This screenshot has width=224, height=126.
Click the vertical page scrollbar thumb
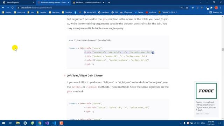(223, 49)
